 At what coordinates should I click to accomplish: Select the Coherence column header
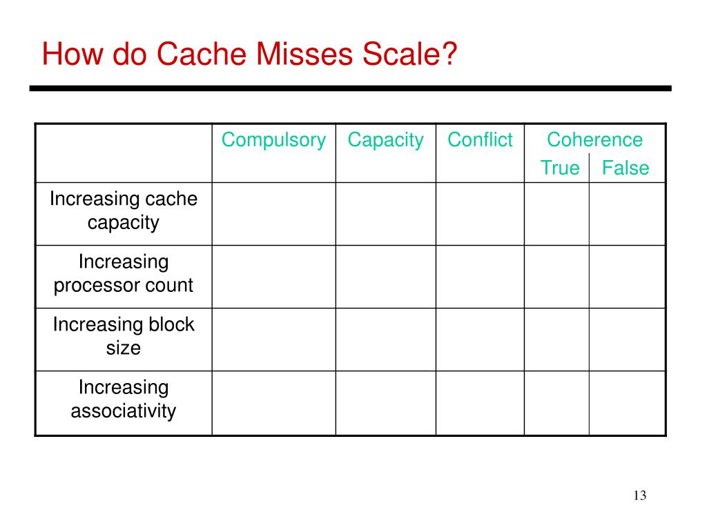click(x=594, y=139)
